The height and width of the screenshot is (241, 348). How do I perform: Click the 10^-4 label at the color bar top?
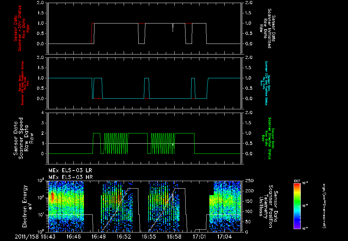(x=305, y=183)
